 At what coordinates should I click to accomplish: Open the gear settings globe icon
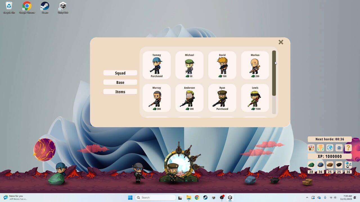[x=339, y=148]
